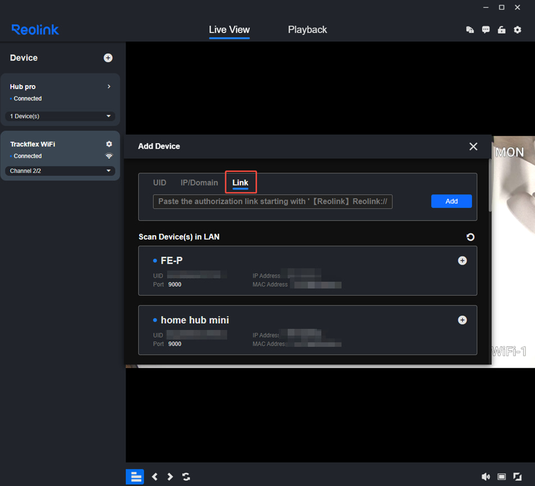Open app settings gear in top-right
Screen dimensions: 535x486
coord(517,30)
